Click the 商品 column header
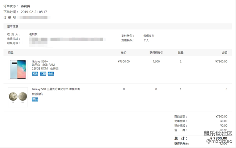 coord(11,53)
